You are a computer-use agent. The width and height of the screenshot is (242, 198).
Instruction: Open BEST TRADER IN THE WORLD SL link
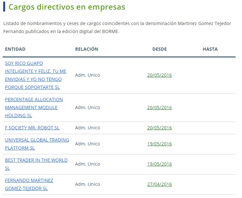[36, 164]
